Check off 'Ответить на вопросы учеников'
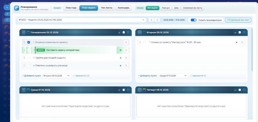This screenshot has height=122, width=258. tap(29, 65)
